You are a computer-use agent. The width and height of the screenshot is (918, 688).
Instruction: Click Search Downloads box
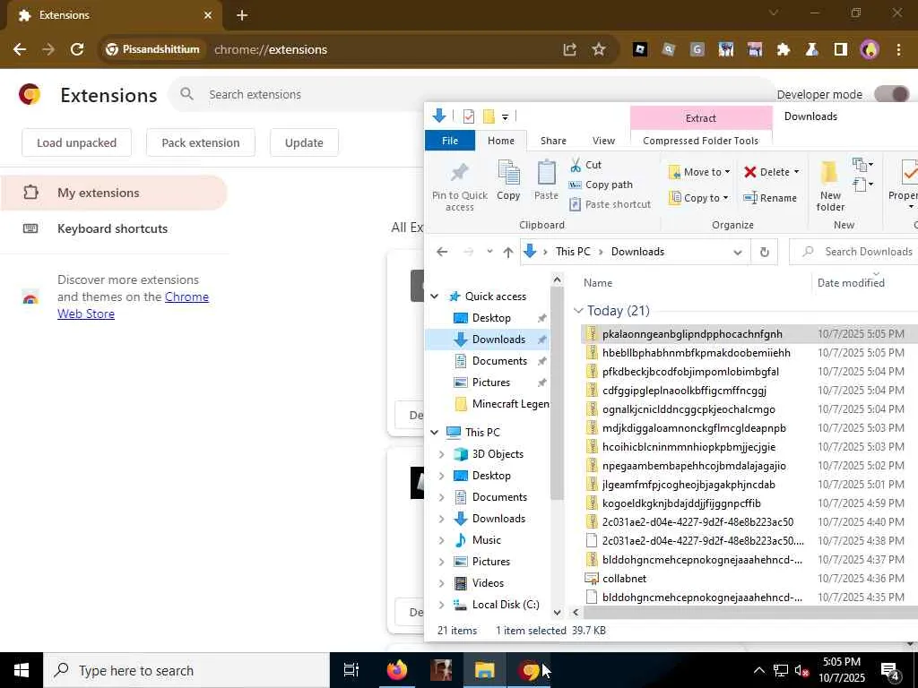854,252
